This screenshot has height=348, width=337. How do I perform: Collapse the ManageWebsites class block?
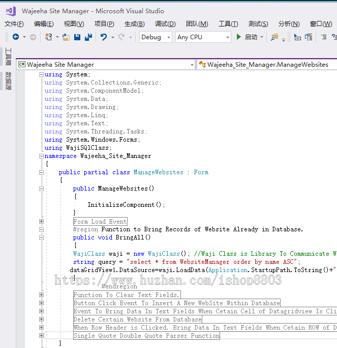41,172
